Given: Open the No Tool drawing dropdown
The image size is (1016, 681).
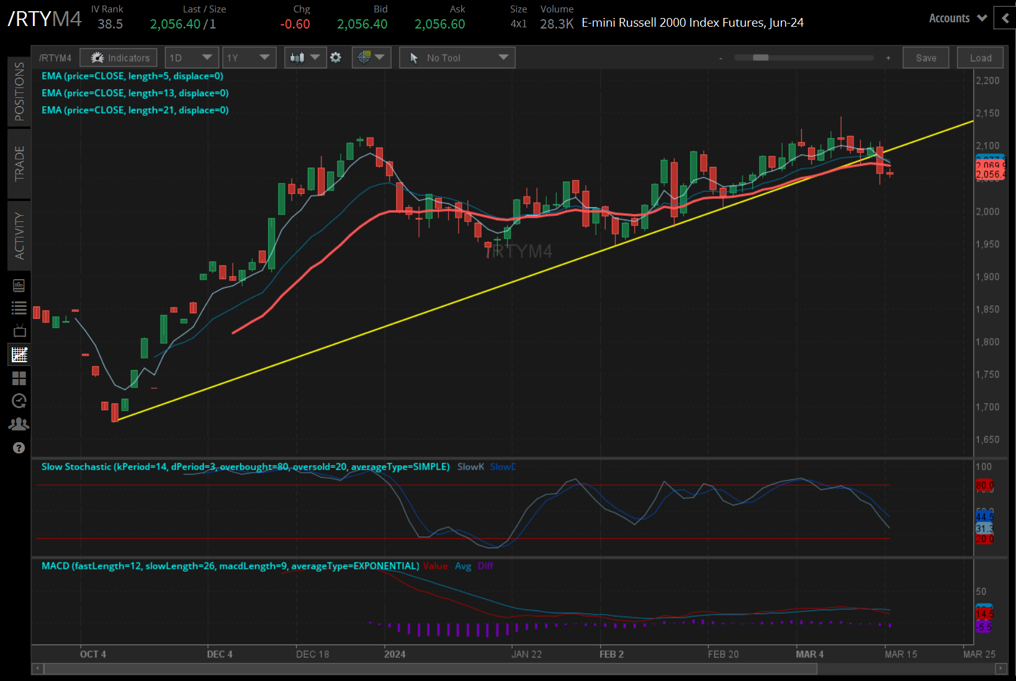Looking at the screenshot, I should coord(457,57).
